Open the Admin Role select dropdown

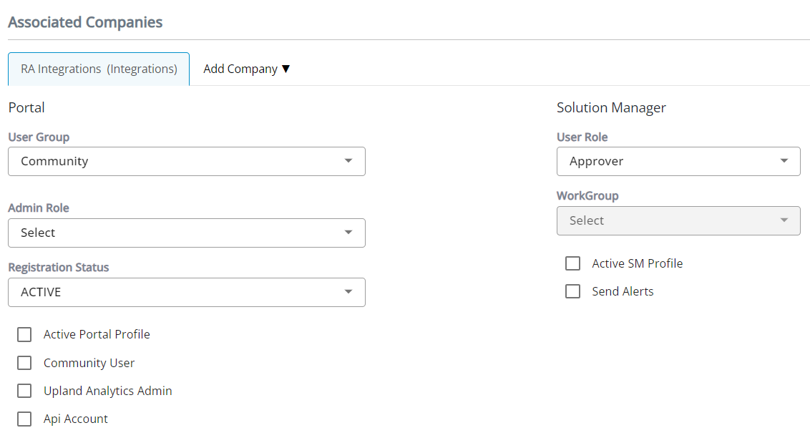[186, 233]
